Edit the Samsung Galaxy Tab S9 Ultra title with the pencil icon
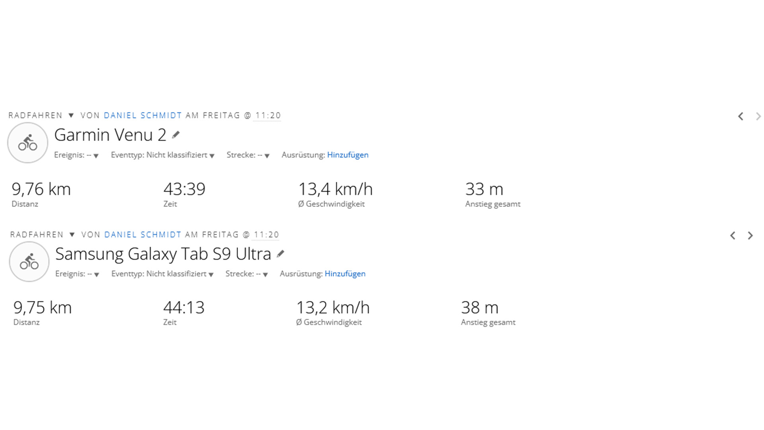764x430 pixels. tap(281, 254)
